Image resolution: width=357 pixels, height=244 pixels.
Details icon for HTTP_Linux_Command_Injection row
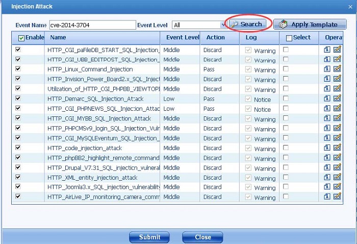327,69
